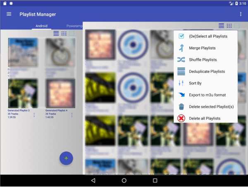Tap the battery icon in status bar
Viewport: 248px width, 187px height.
(x=236, y=3)
